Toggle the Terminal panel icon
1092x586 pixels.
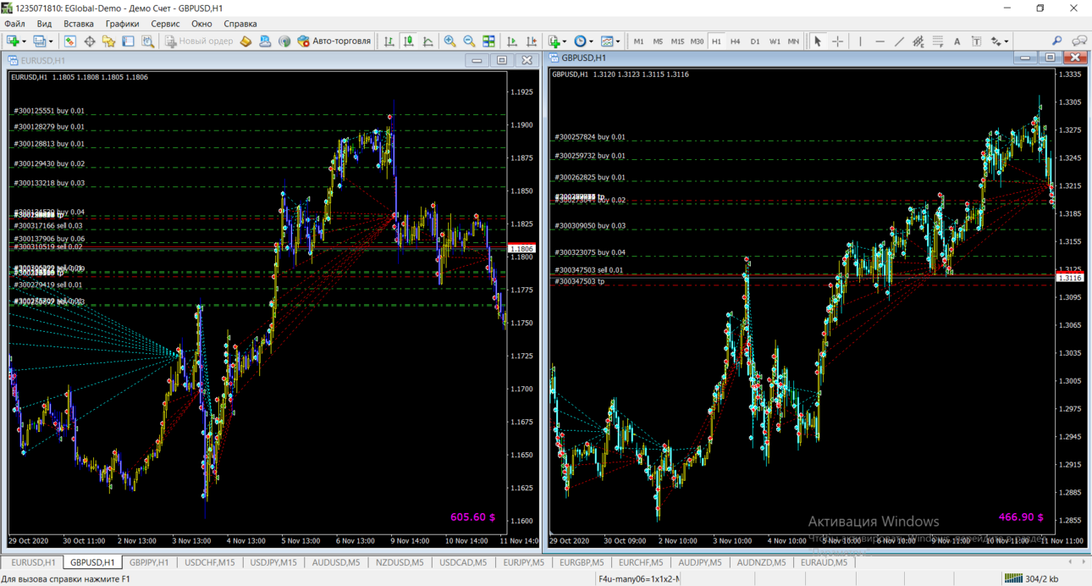[x=129, y=41]
